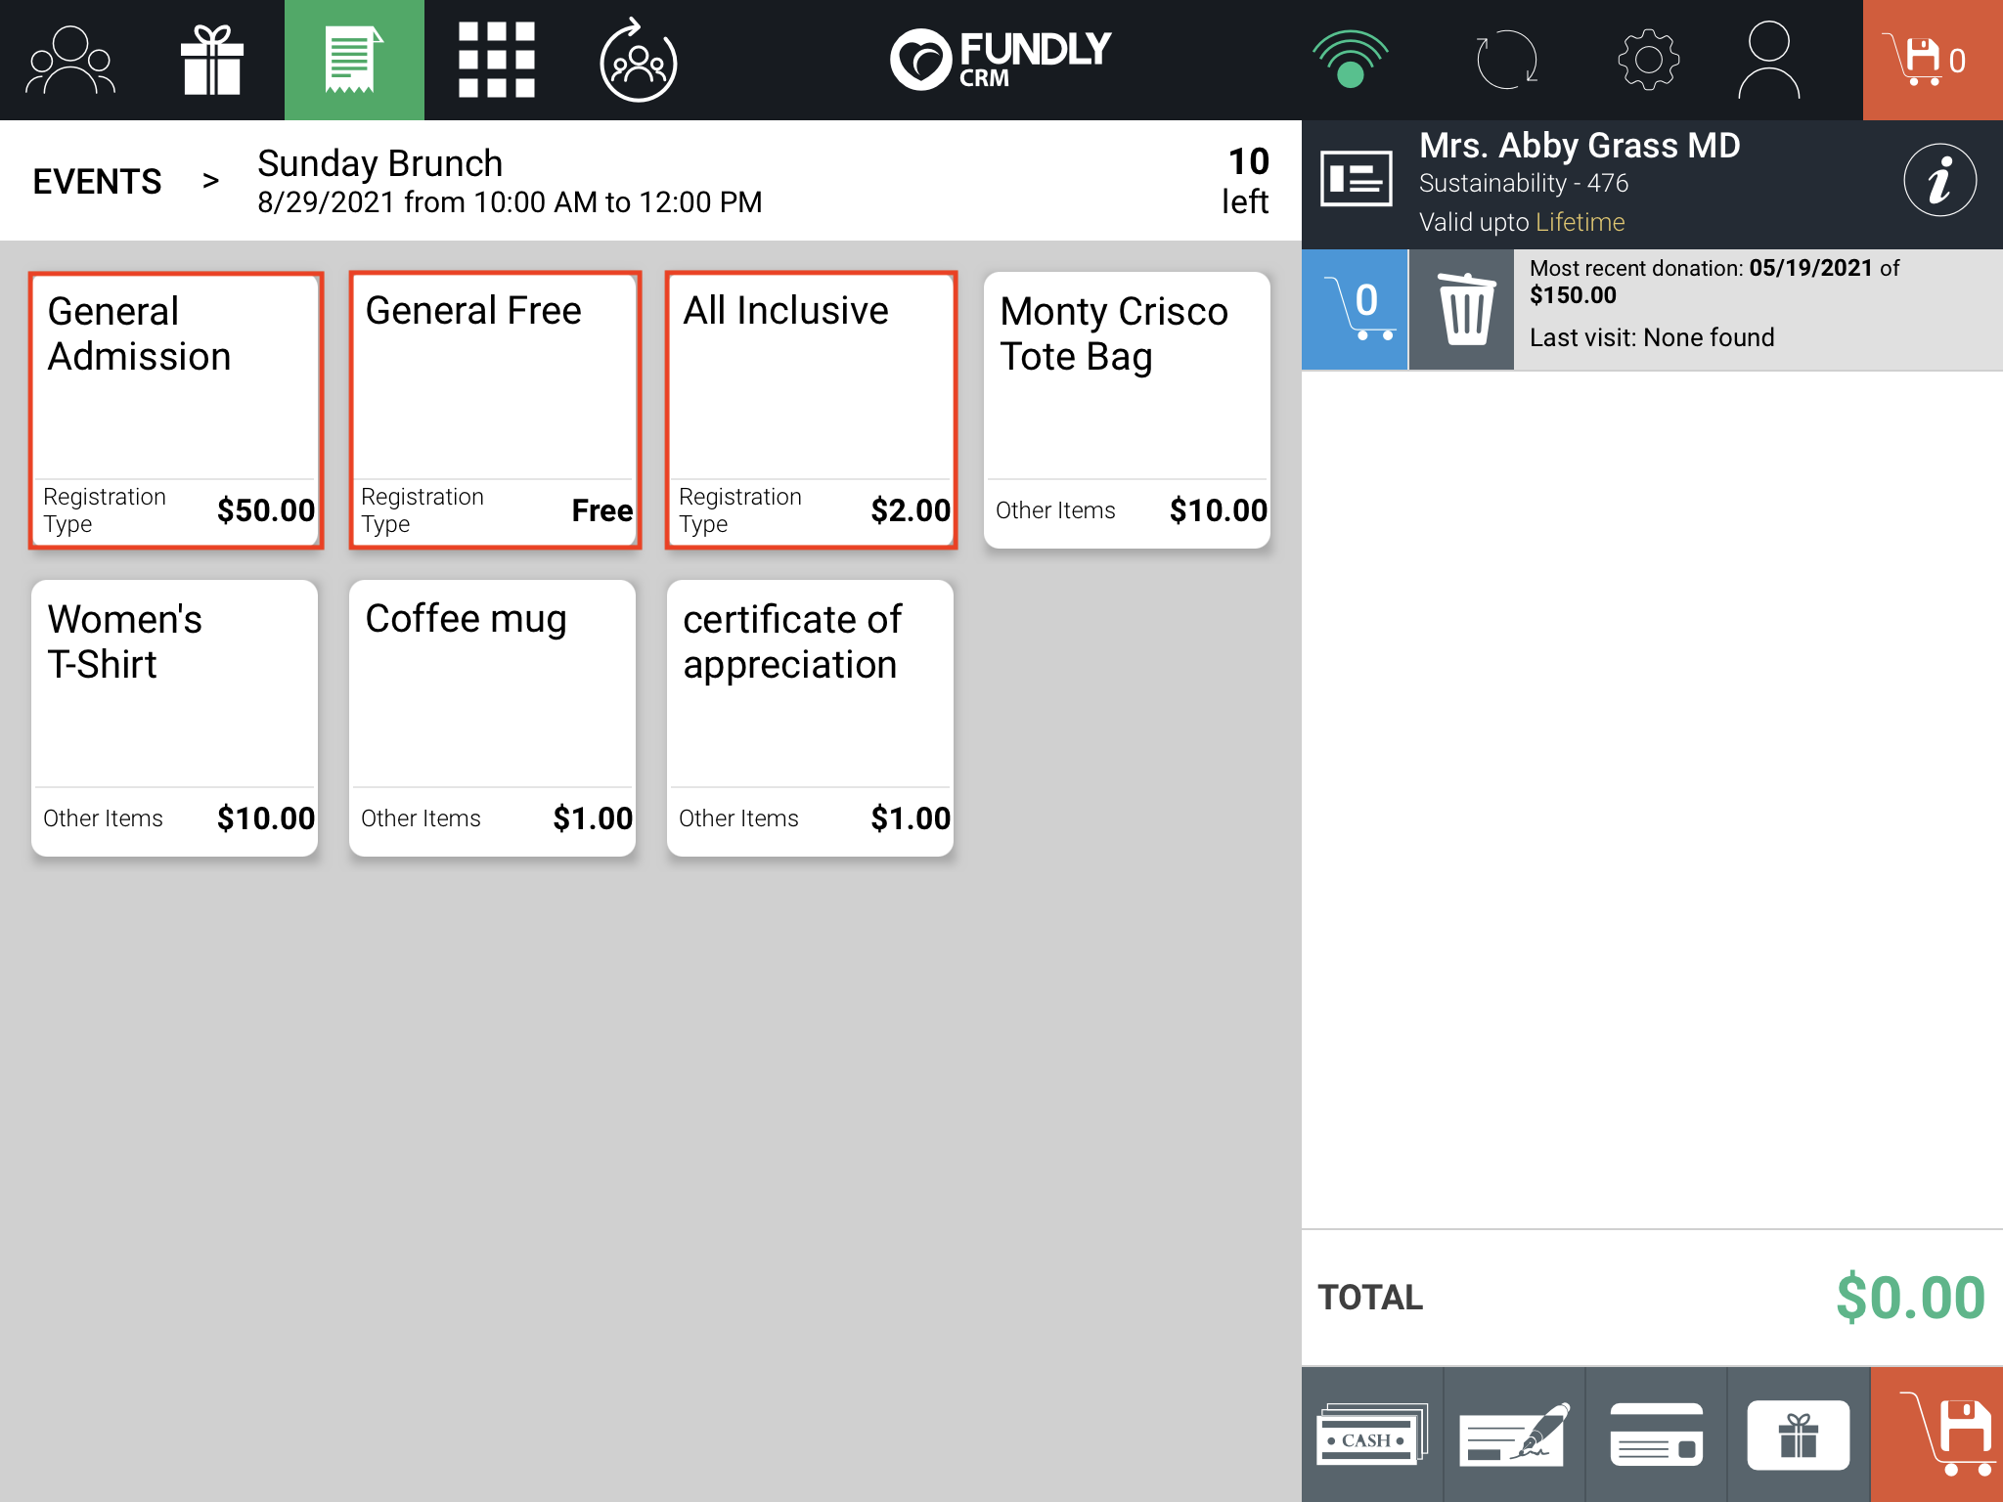Click the refresh sync icon
This screenshot has width=2003, height=1502.
pyautogui.click(x=1505, y=61)
